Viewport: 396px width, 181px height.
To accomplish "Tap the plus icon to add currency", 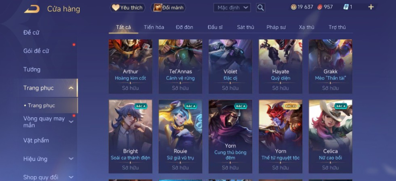I will [371, 7].
